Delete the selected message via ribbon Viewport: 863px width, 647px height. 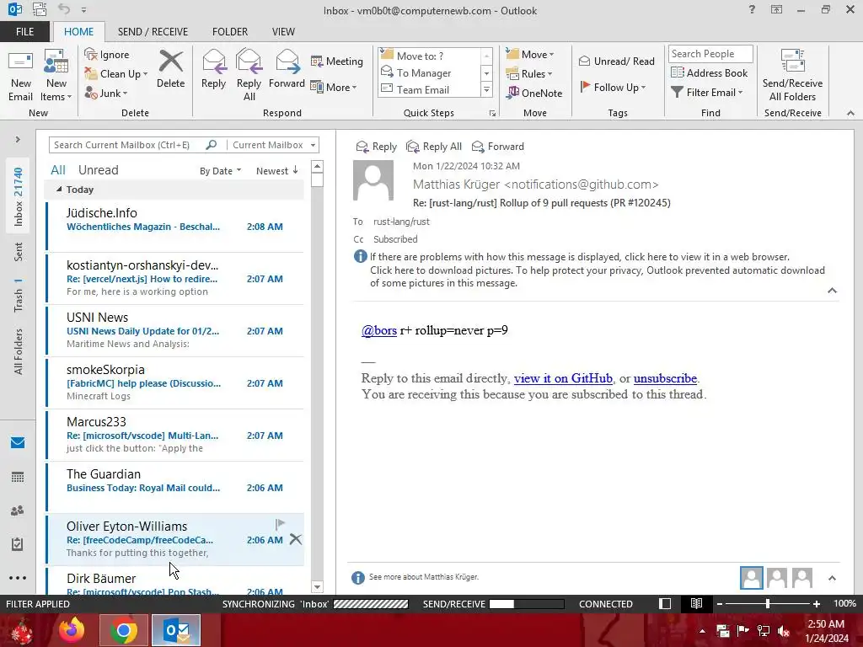(170, 69)
